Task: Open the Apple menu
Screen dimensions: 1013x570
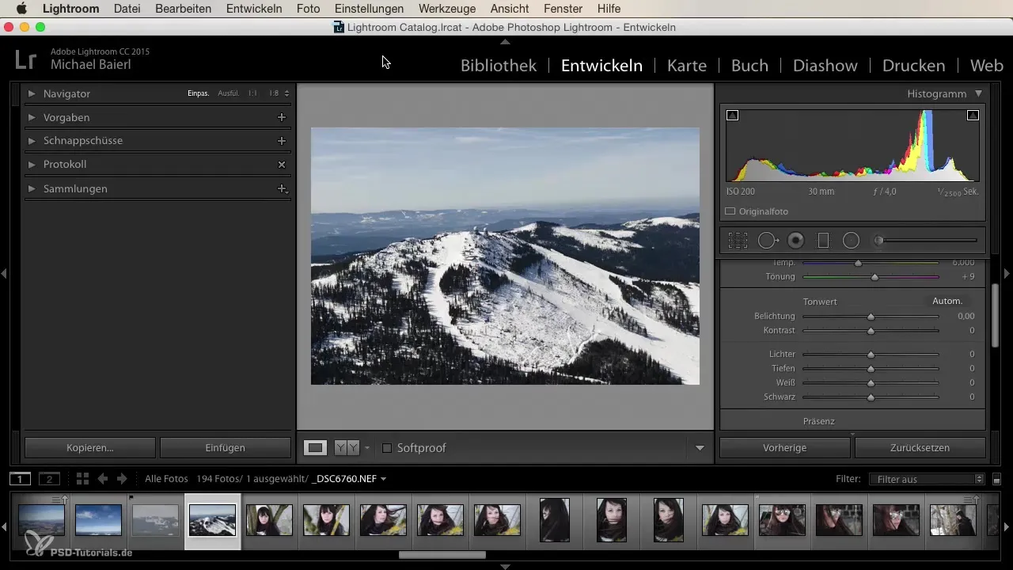Action: click(x=21, y=9)
